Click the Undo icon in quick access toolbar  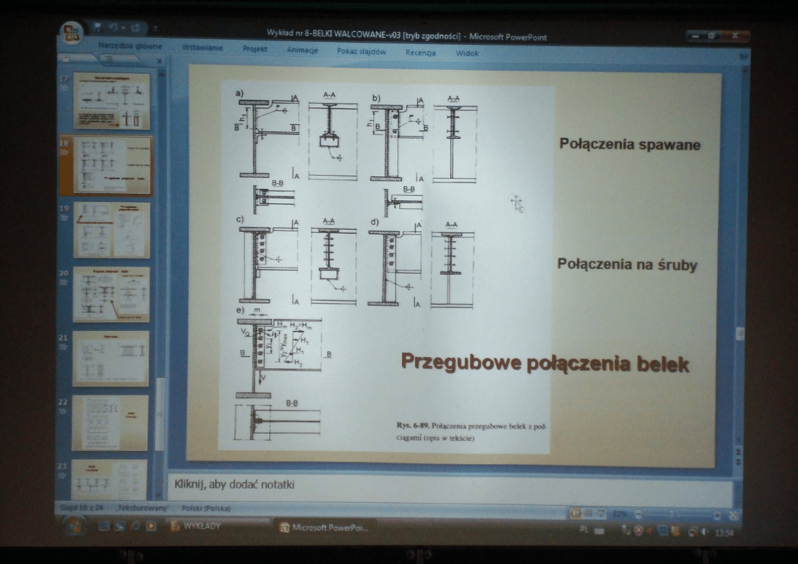pos(114,28)
